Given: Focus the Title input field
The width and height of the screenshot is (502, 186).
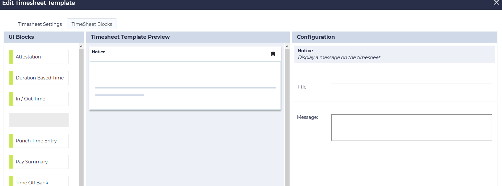Looking at the screenshot, I should tap(411, 88).
